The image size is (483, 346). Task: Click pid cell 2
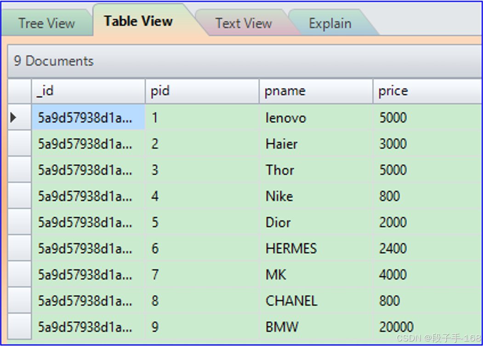coord(202,143)
